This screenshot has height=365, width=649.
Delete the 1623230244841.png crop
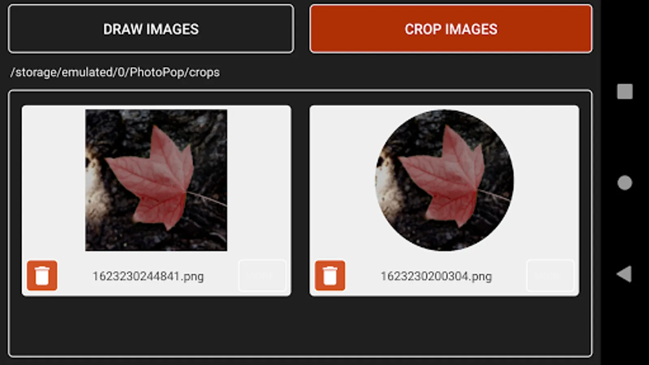42,276
